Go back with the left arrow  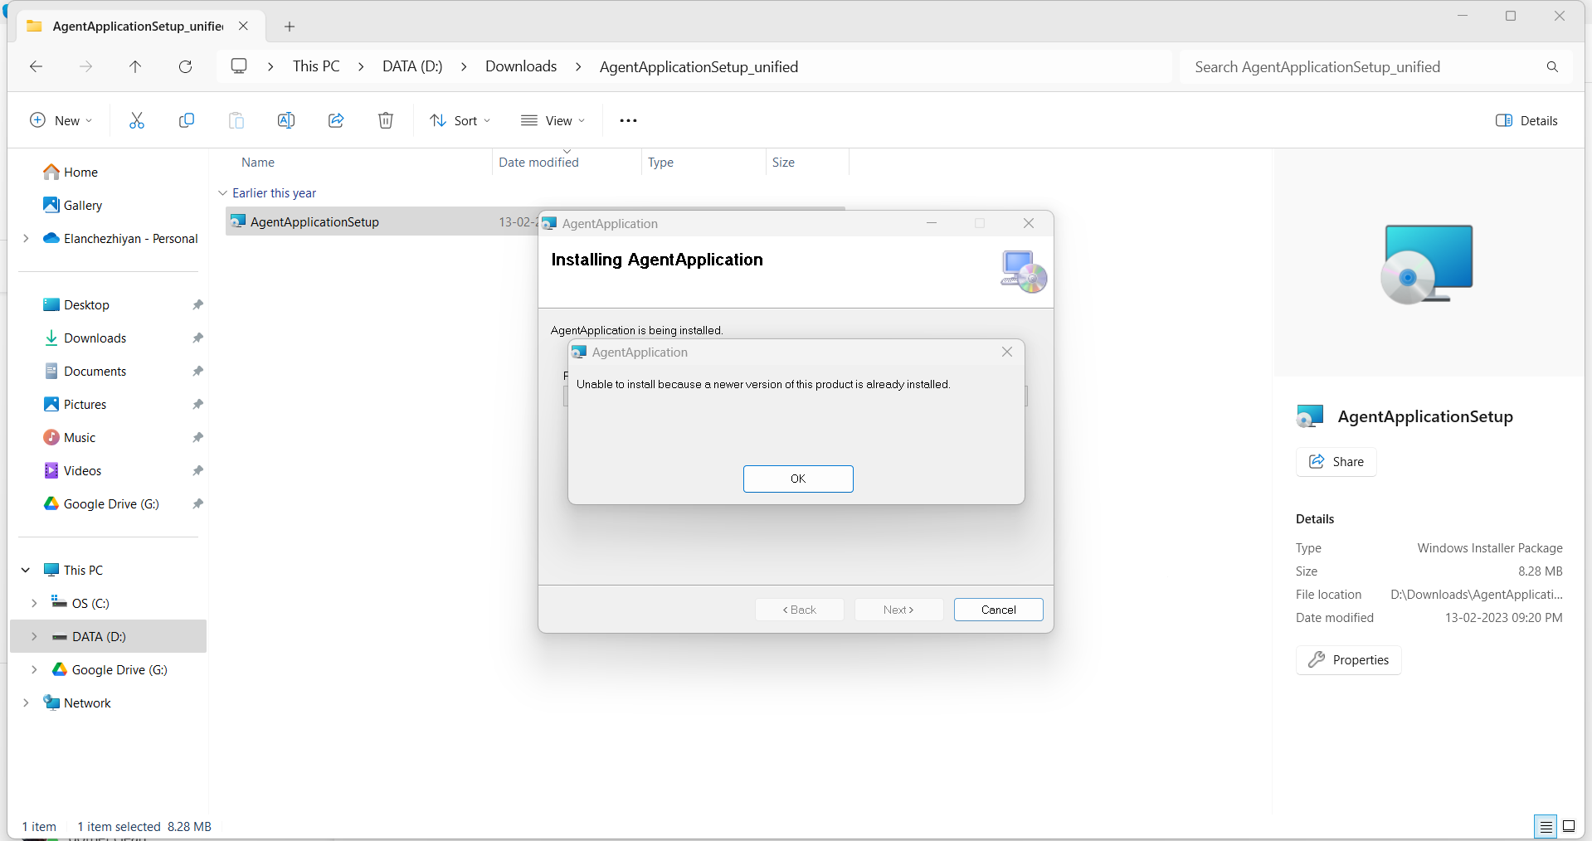36,66
